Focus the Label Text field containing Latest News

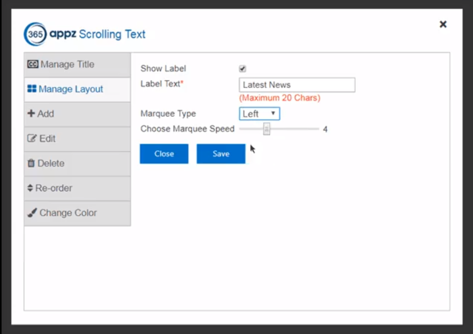click(x=297, y=85)
